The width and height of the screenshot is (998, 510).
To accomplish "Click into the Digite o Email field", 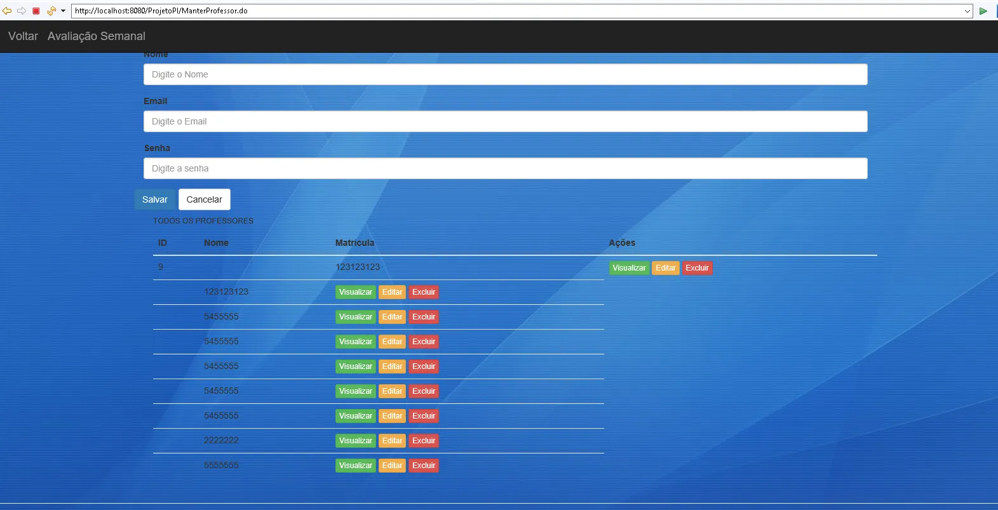I will pyautogui.click(x=505, y=121).
